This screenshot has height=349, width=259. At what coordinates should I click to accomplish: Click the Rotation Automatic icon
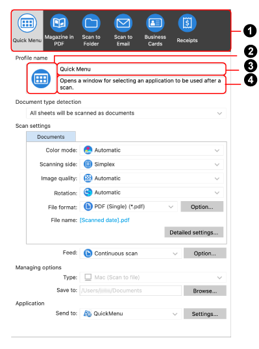[88, 192]
